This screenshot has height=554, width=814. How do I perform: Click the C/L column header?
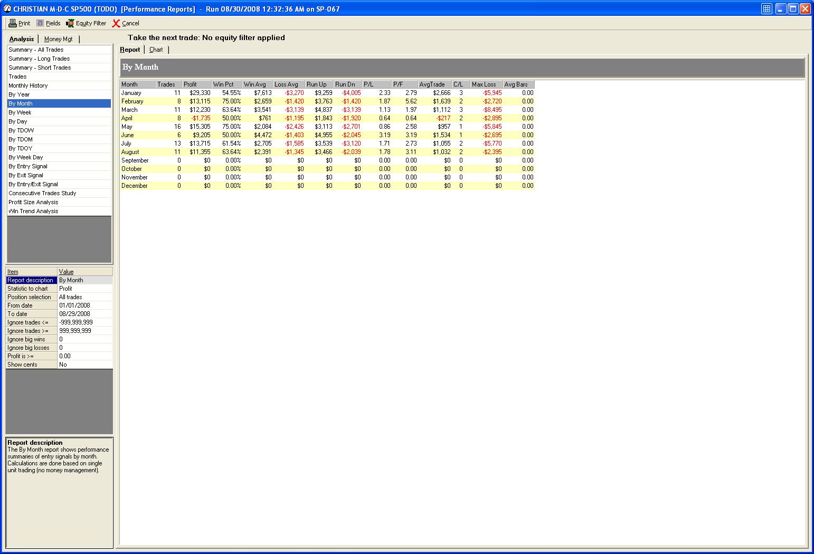461,84
